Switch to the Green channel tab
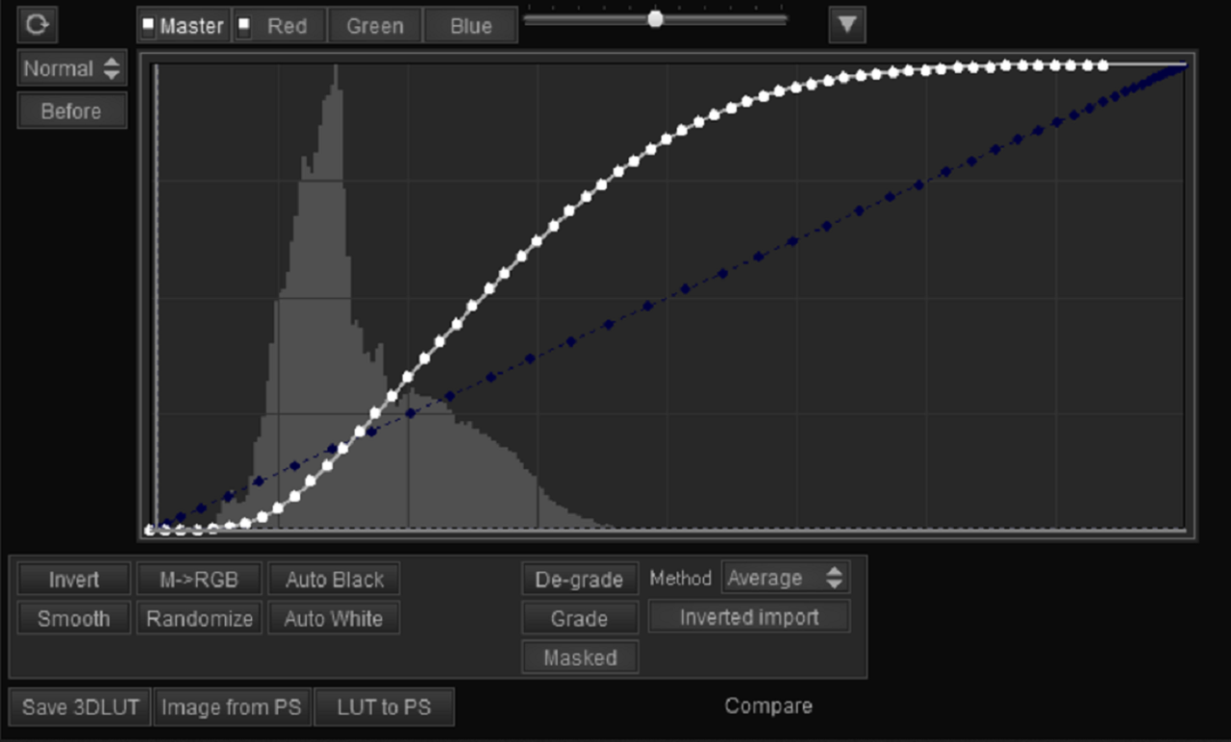This screenshot has height=742, width=1231. click(375, 26)
